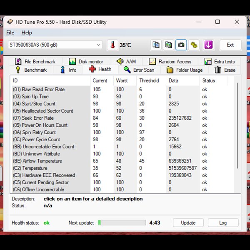
Task: Open the Help menu
Action: click(27, 32)
